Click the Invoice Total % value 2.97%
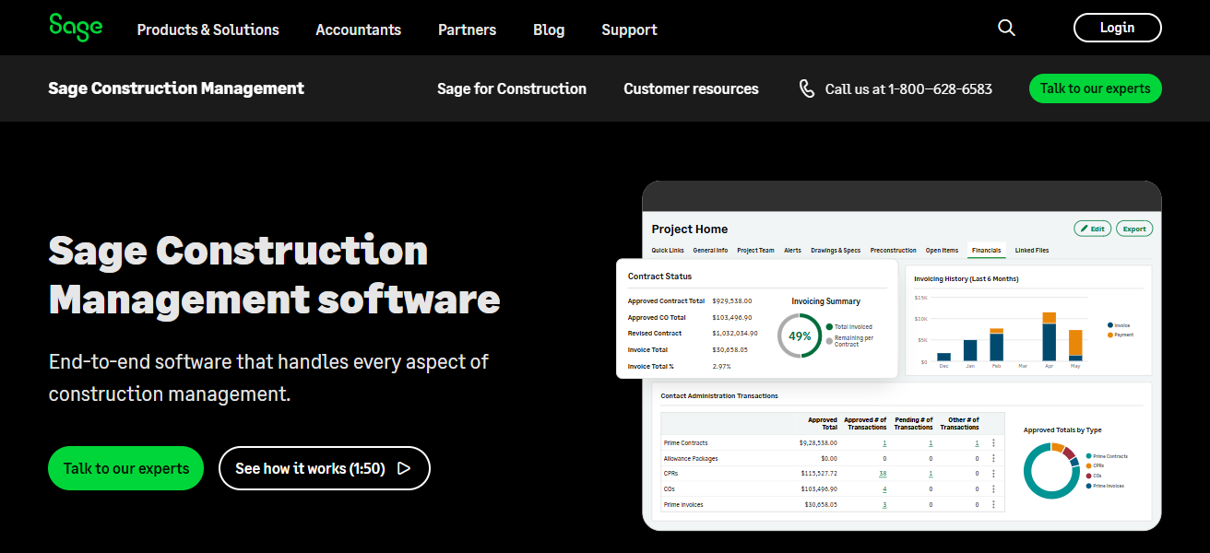 [721, 366]
